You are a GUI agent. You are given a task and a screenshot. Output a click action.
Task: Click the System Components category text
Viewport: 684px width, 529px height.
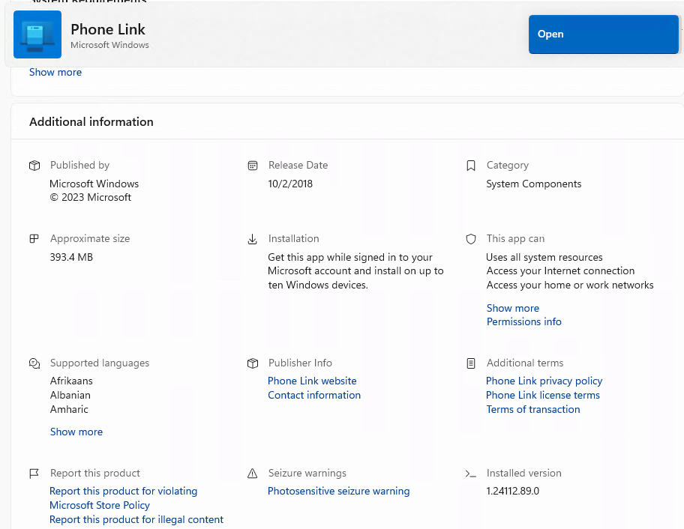[533, 184]
